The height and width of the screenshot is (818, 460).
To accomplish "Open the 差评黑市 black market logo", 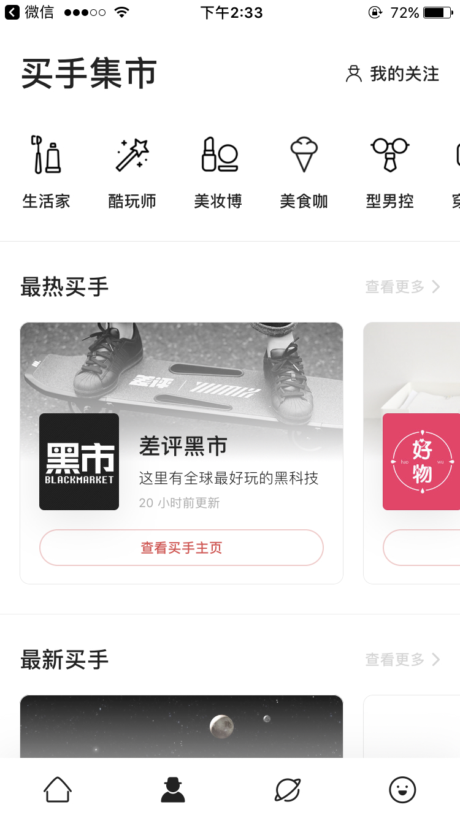I will point(79,462).
